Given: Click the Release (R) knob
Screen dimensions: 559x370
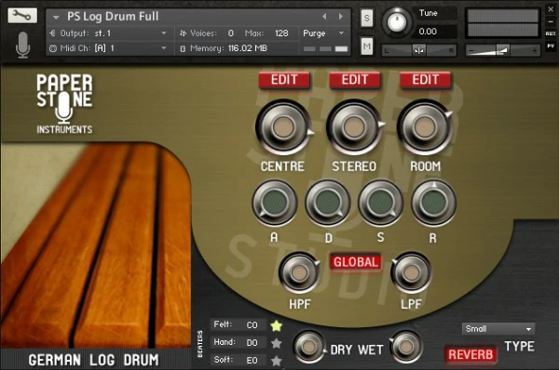Looking at the screenshot, I should pyautogui.click(x=433, y=203).
